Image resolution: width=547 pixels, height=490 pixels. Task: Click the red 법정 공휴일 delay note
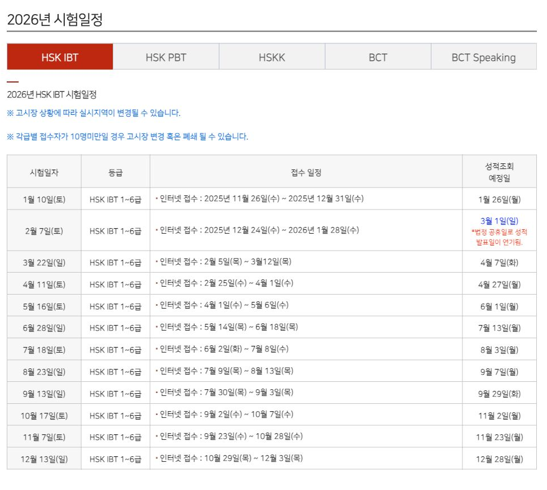coord(499,237)
